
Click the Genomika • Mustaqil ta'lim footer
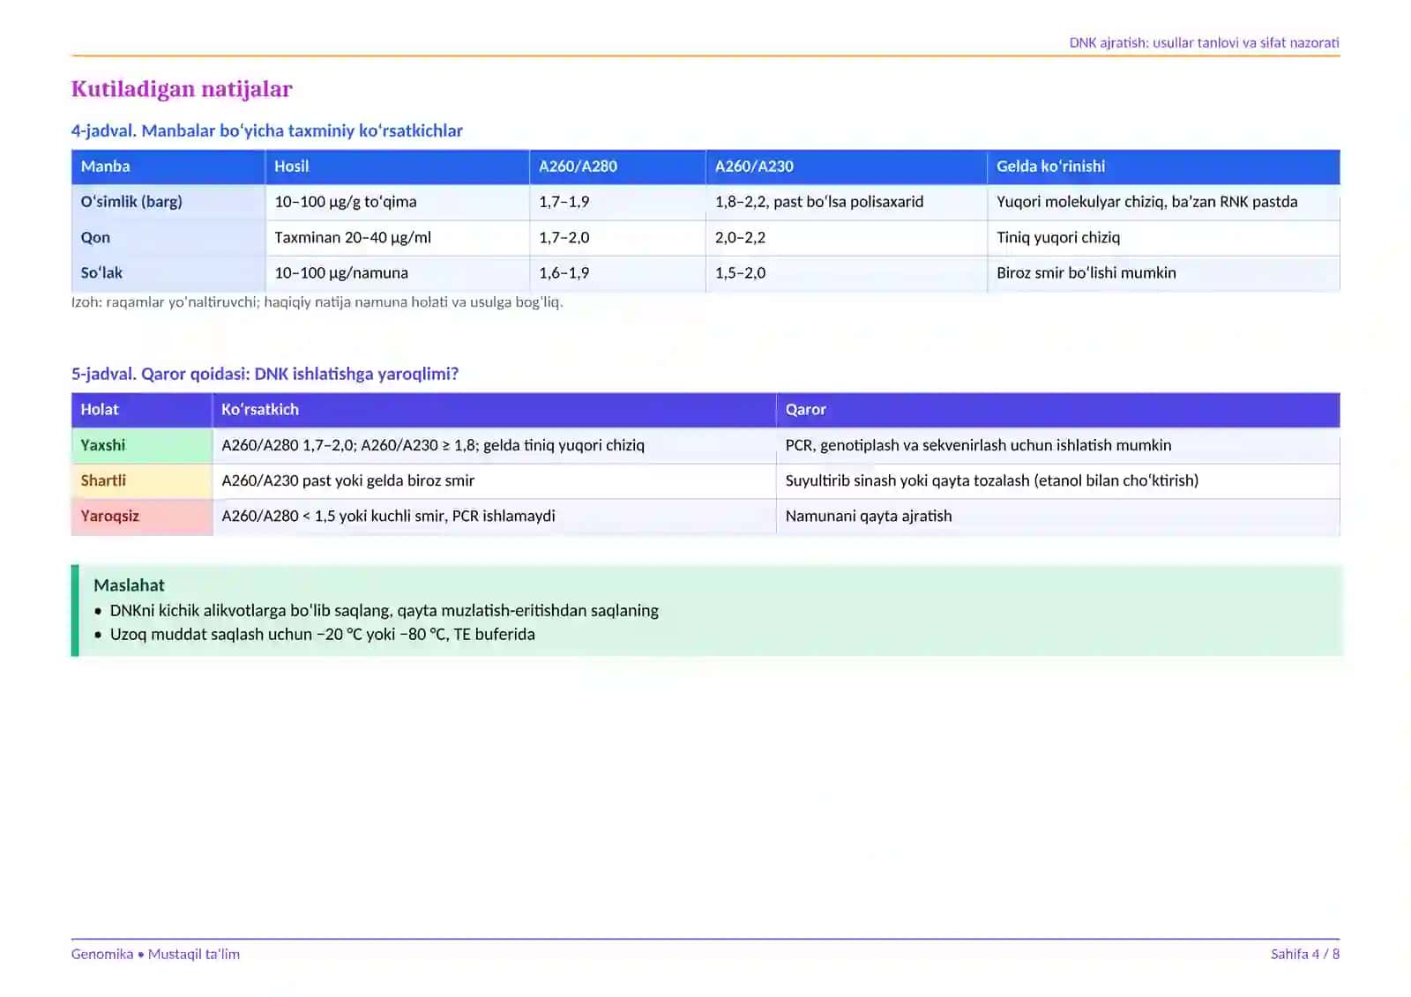(x=155, y=954)
